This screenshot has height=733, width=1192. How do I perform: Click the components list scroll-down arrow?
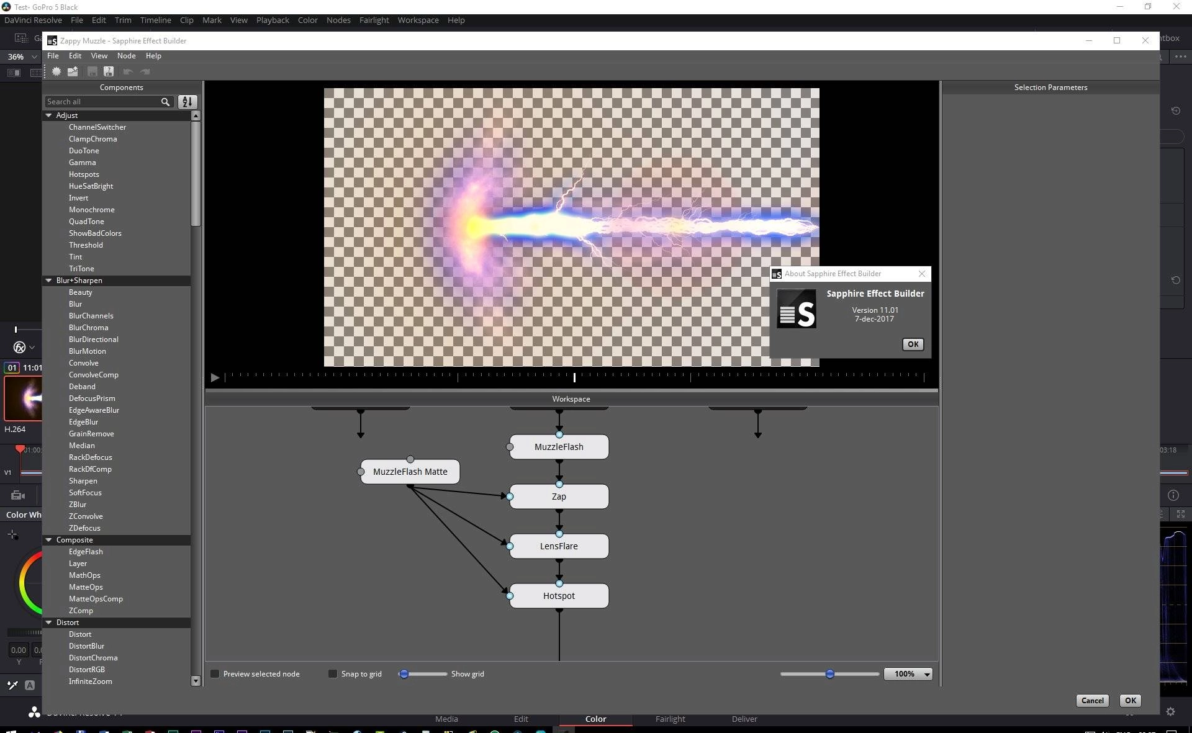196,681
